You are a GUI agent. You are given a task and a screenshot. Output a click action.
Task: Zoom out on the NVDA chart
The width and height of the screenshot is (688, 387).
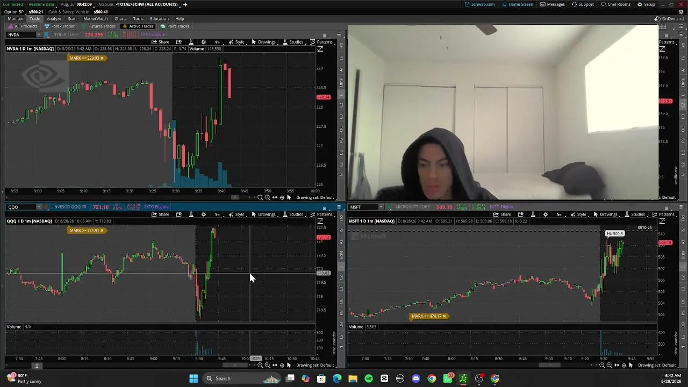pos(261,197)
